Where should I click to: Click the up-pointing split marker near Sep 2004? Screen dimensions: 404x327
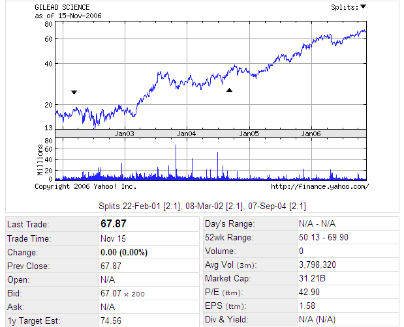(x=229, y=90)
